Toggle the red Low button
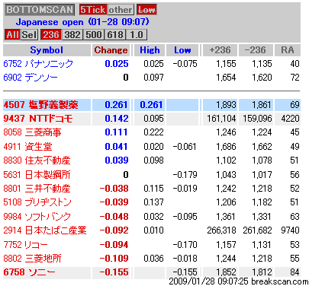 146,10
